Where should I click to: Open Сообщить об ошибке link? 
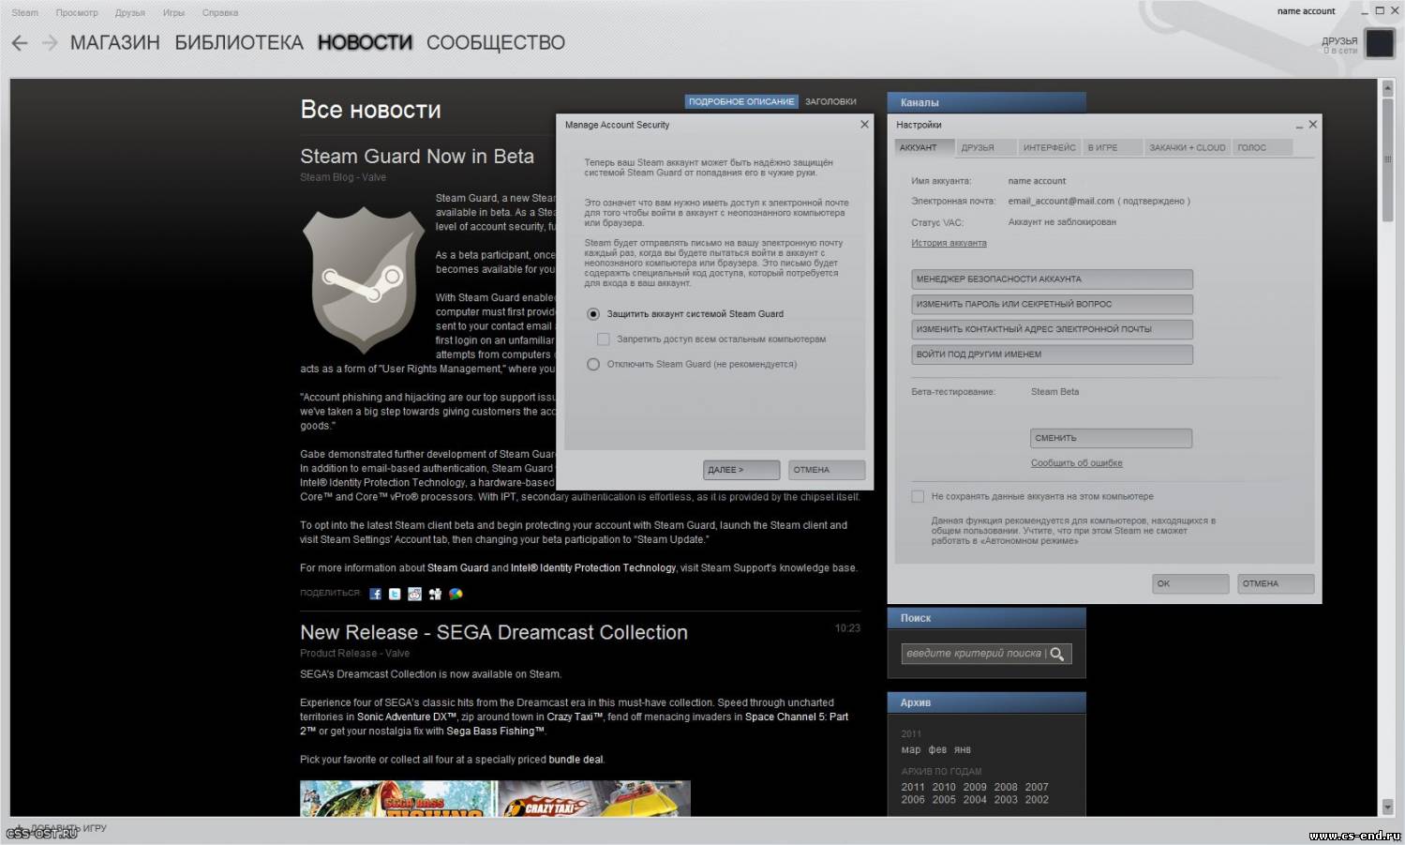point(1076,462)
